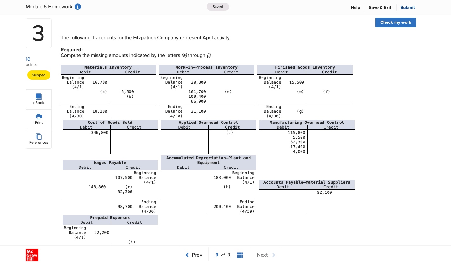The height and width of the screenshot is (264, 451).
Task: Open the eBook resource
Action: click(38, 98)
